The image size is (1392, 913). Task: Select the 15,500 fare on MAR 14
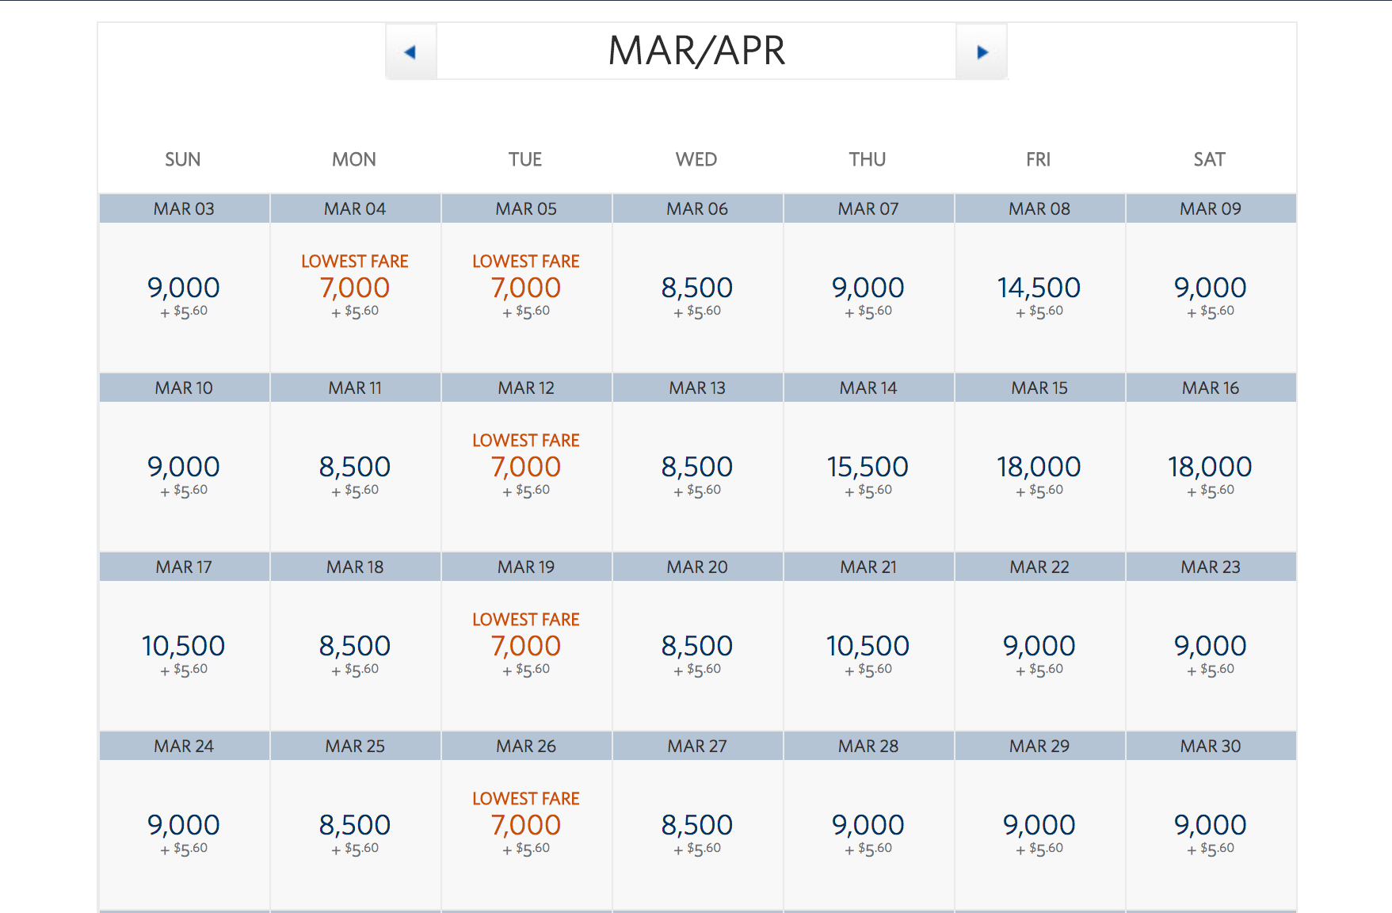(x=868, y=468)
